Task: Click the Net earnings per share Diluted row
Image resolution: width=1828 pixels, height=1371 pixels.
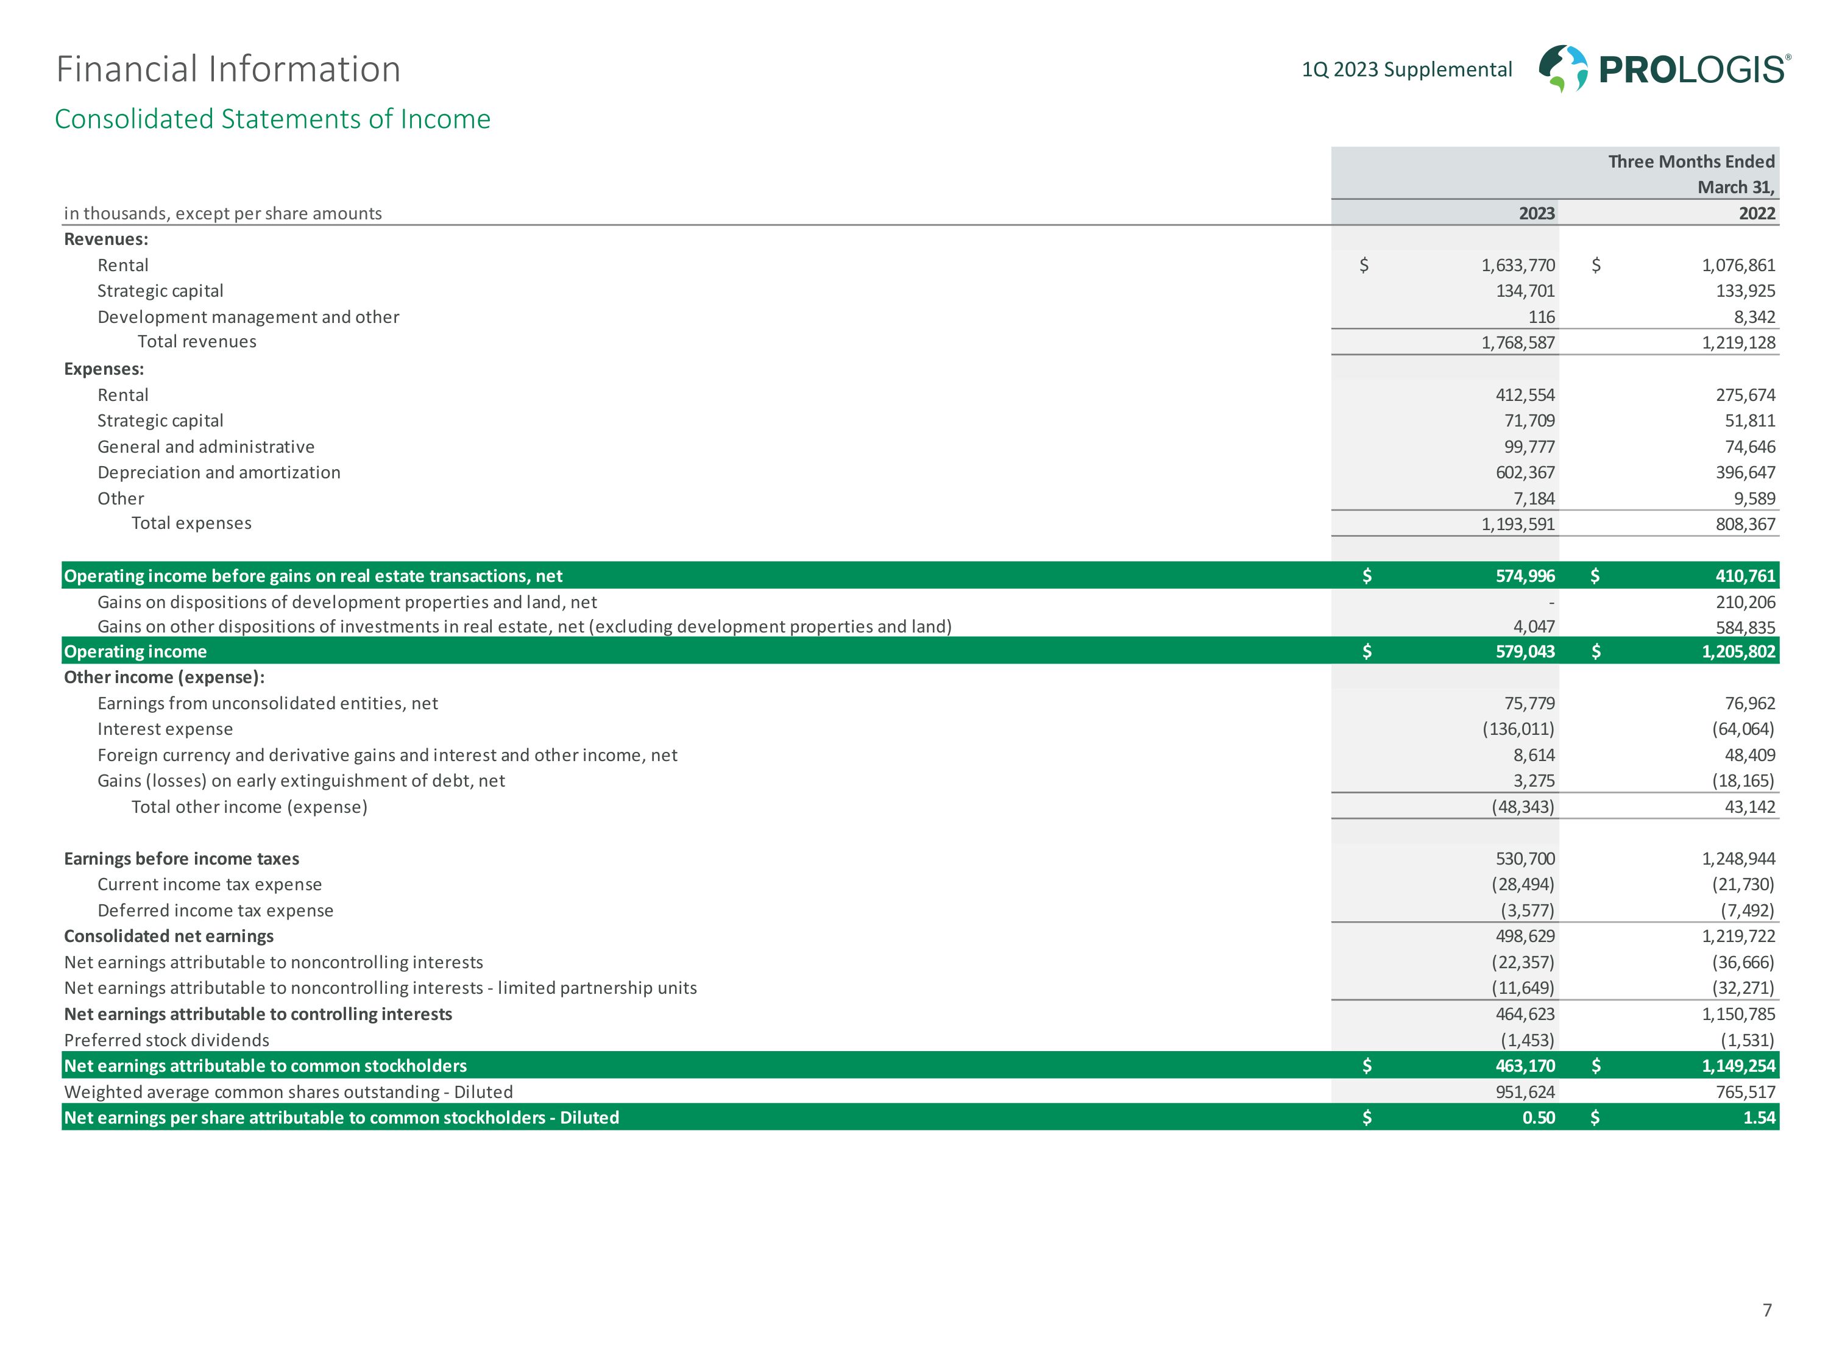Action: tap(341, 1118)
